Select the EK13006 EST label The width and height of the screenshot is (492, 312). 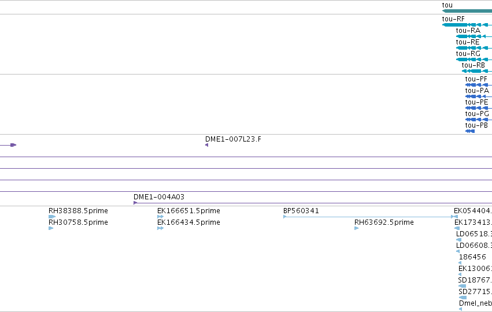[475, 269]
